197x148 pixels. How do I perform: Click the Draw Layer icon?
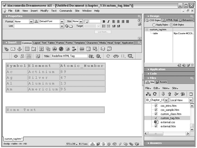[33, 49]
